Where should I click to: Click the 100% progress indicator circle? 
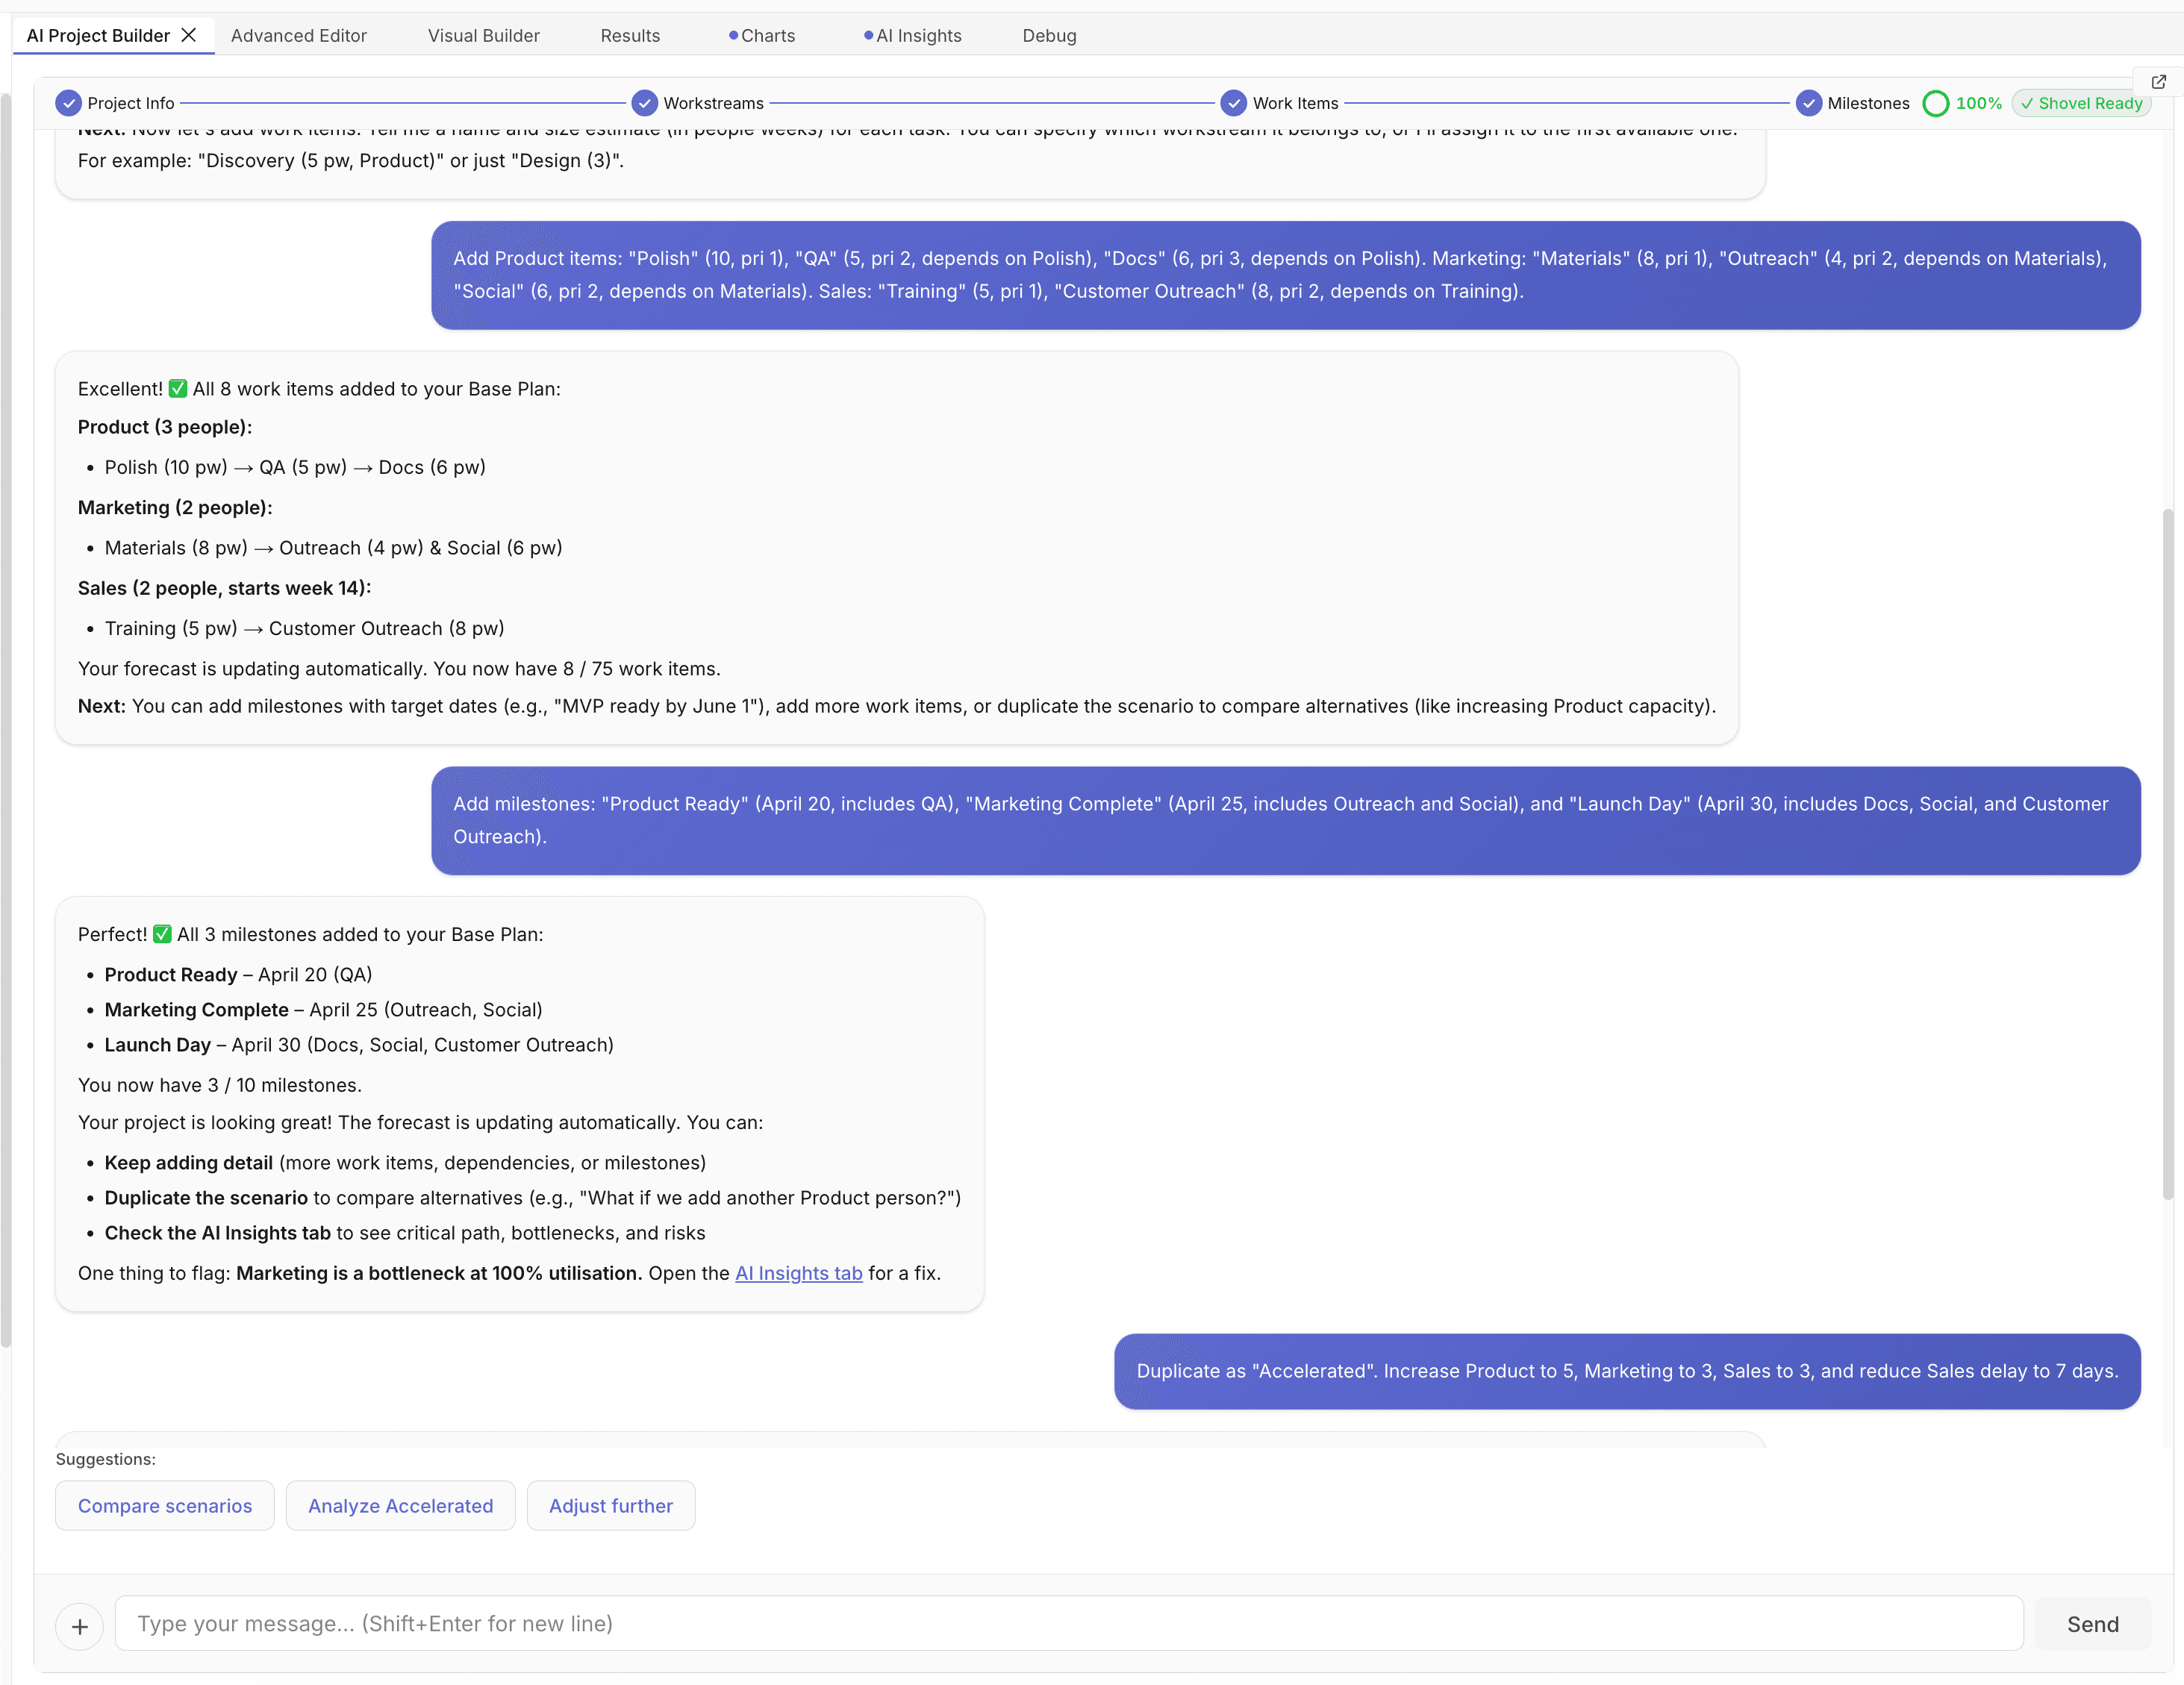pyautogui.click(x=1936, y=103)
